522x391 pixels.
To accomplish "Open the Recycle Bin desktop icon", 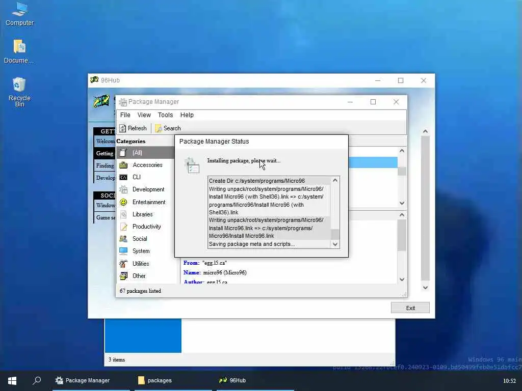I will (x=19, y=92).
